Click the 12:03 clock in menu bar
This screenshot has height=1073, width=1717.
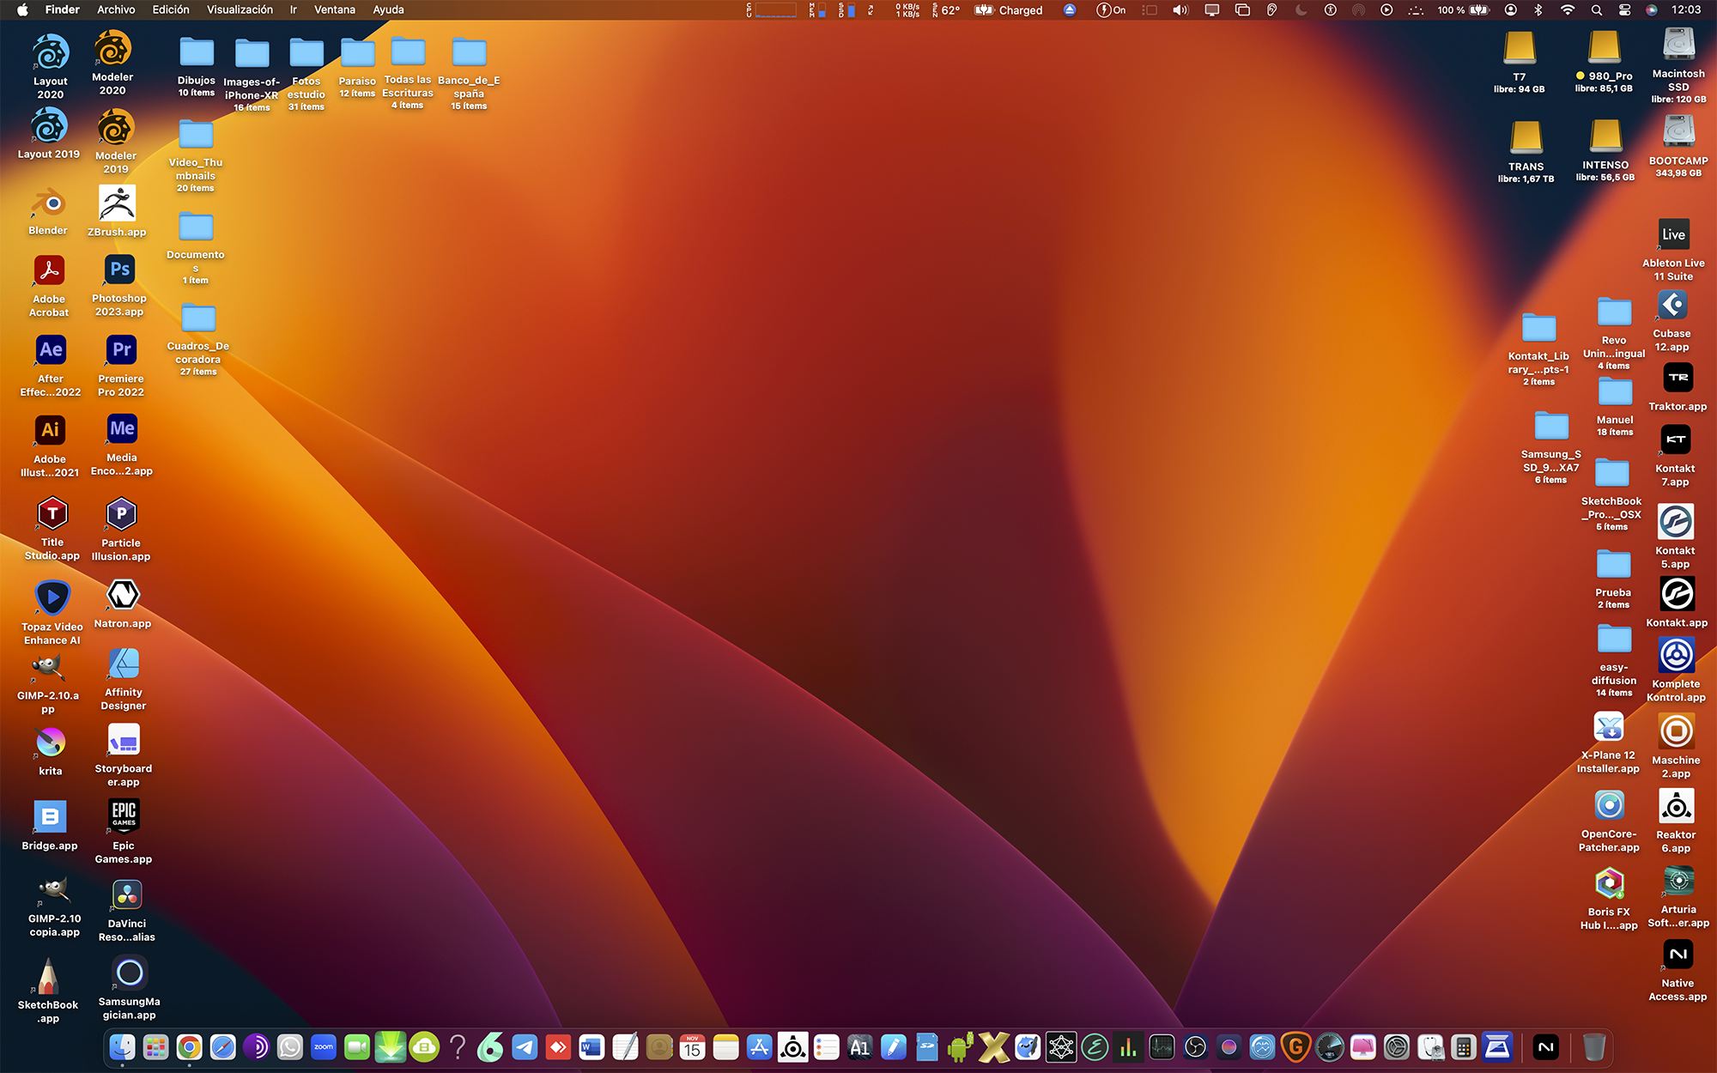1685,10
